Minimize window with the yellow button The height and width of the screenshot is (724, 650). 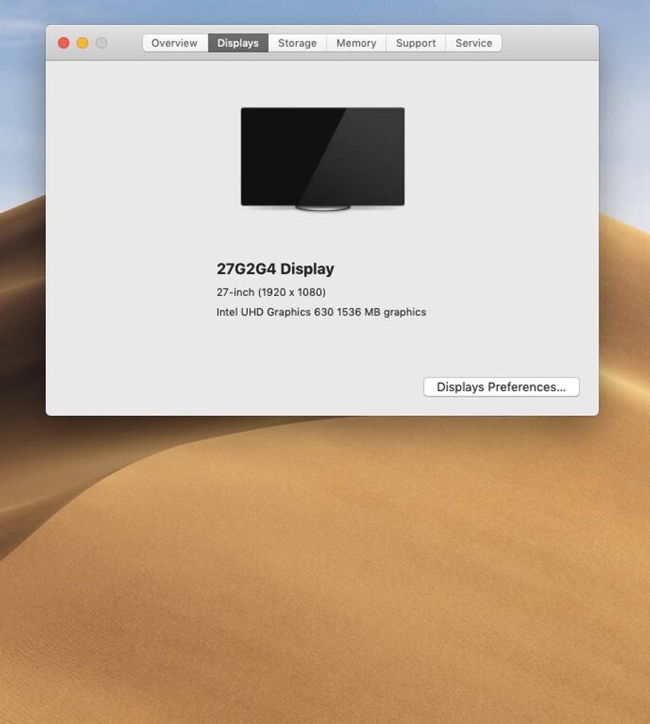point(83,43)
